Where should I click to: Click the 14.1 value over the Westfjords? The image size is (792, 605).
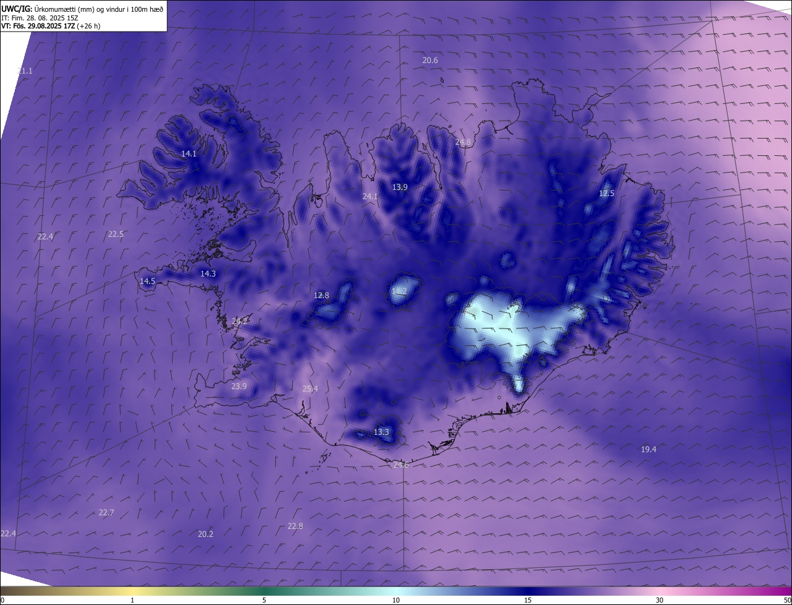[189, 153]
